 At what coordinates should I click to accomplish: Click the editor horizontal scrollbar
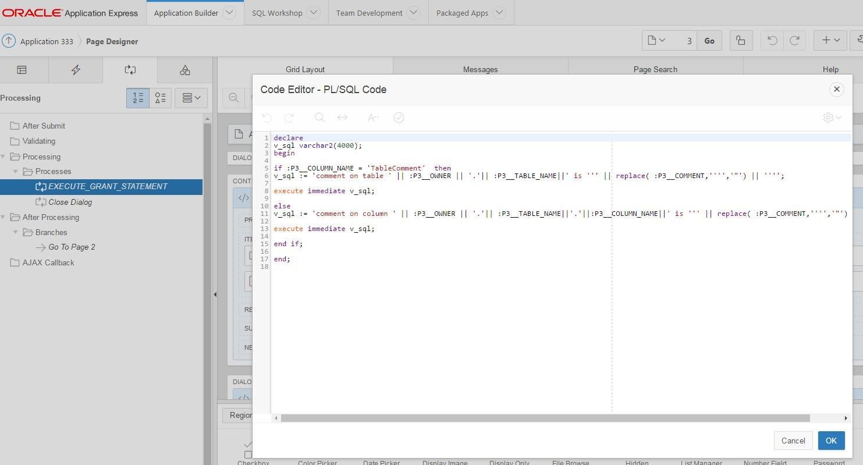click(545, 418)
